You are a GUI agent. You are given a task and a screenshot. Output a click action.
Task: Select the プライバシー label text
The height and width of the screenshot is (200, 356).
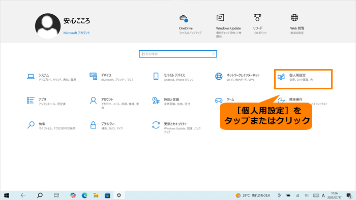pos(108,124)
